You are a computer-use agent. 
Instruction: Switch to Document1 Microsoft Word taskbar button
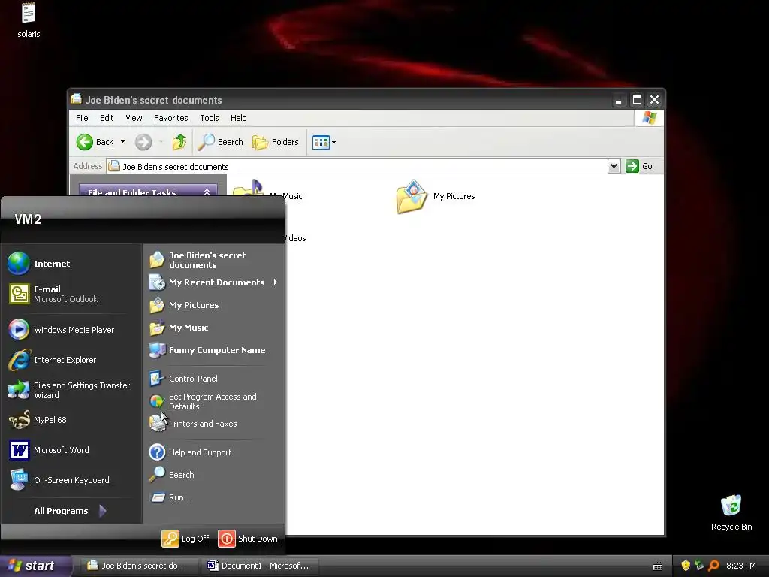pyautogui.click(x=259, y=566)
